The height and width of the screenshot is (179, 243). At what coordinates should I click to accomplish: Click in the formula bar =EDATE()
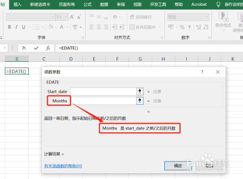(x=149, y=48)
